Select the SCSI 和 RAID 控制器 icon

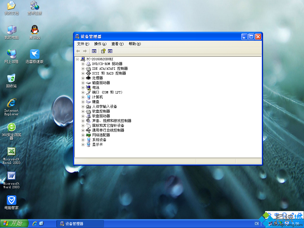point(88,73)
